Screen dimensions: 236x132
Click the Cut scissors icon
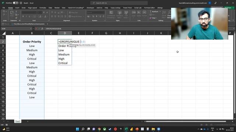tap(16, 11)
